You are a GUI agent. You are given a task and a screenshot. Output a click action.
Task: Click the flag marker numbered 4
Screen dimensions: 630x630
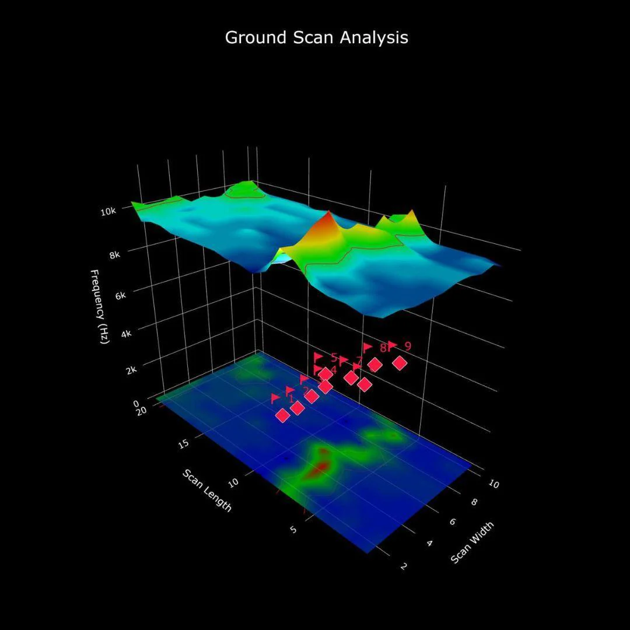click(318, 370)
